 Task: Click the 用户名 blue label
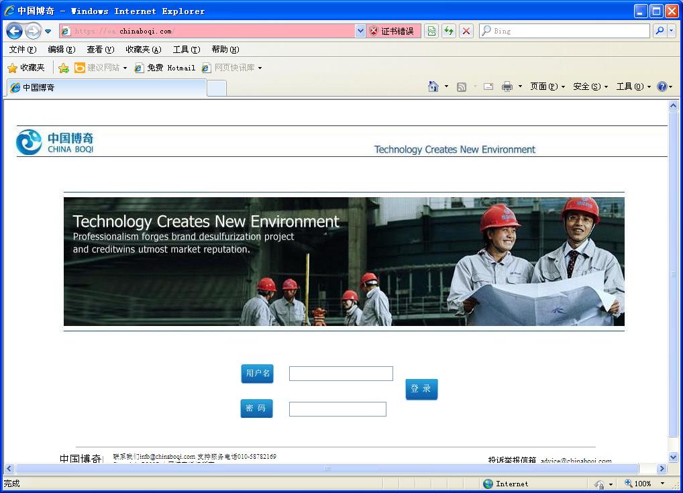point(258,374)
